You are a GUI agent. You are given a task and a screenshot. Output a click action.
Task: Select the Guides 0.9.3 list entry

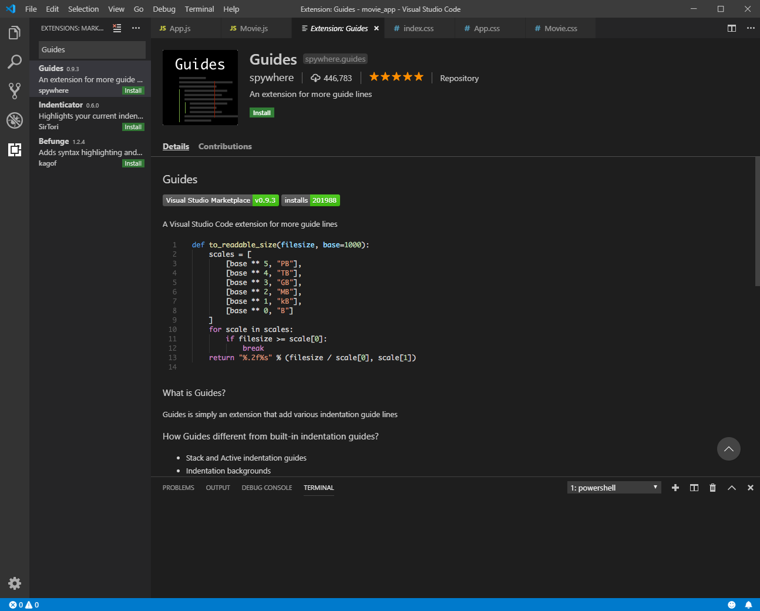click(90, 79)
